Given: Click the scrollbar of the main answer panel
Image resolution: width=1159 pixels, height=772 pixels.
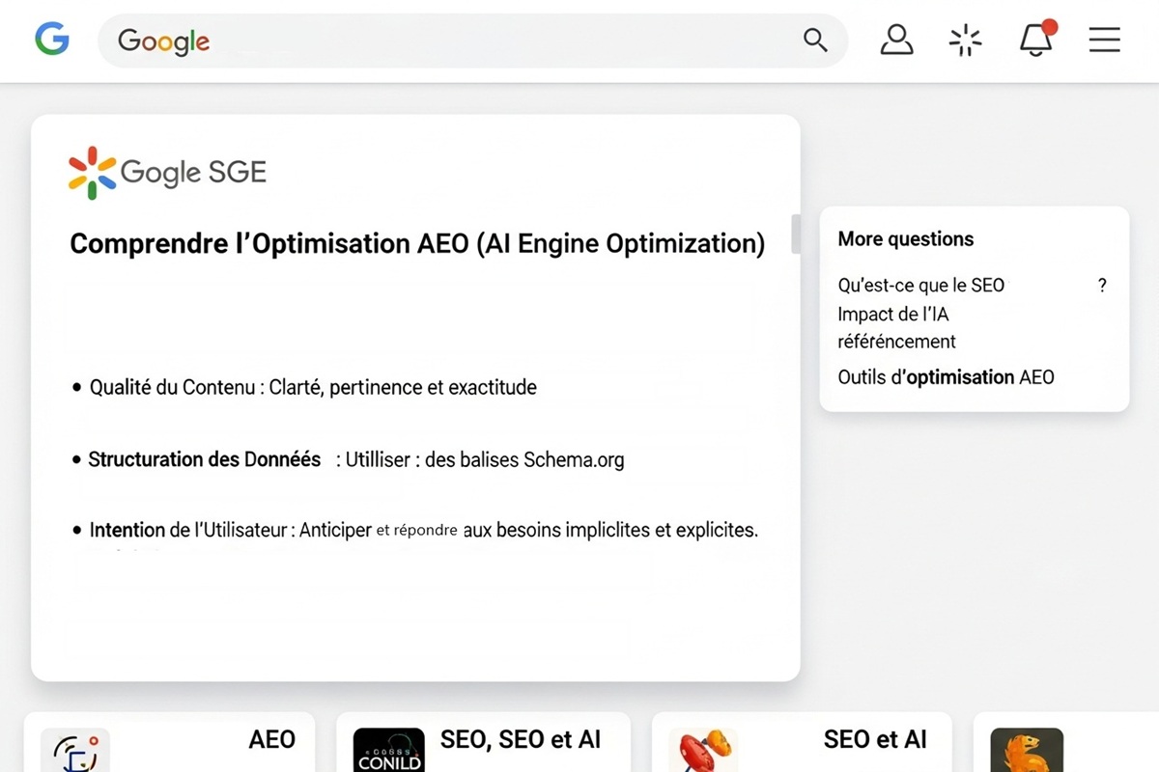Looking at the screenshot, I should tap(795, 234).
